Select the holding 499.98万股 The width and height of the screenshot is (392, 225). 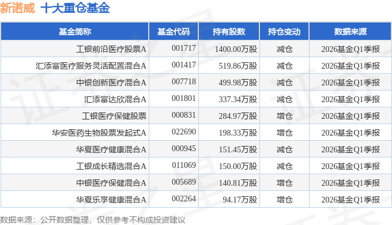(x=238, y=82)
